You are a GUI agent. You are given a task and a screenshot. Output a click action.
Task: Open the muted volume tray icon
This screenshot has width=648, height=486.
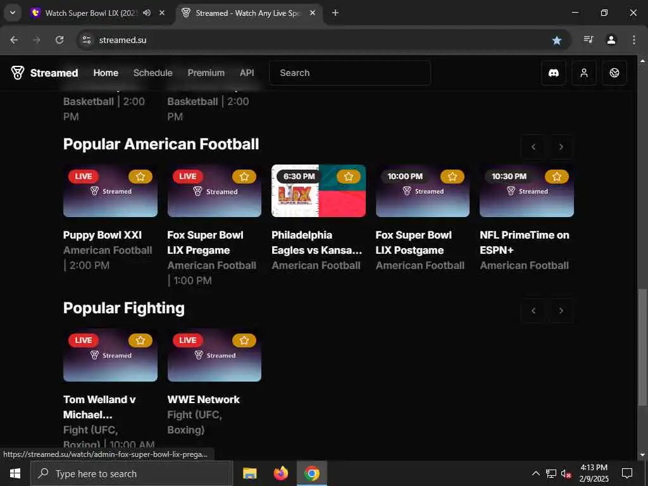tap(566, 473)
